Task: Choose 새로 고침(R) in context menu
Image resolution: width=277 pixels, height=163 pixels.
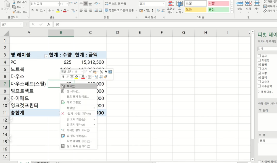Action: (79, 102)
